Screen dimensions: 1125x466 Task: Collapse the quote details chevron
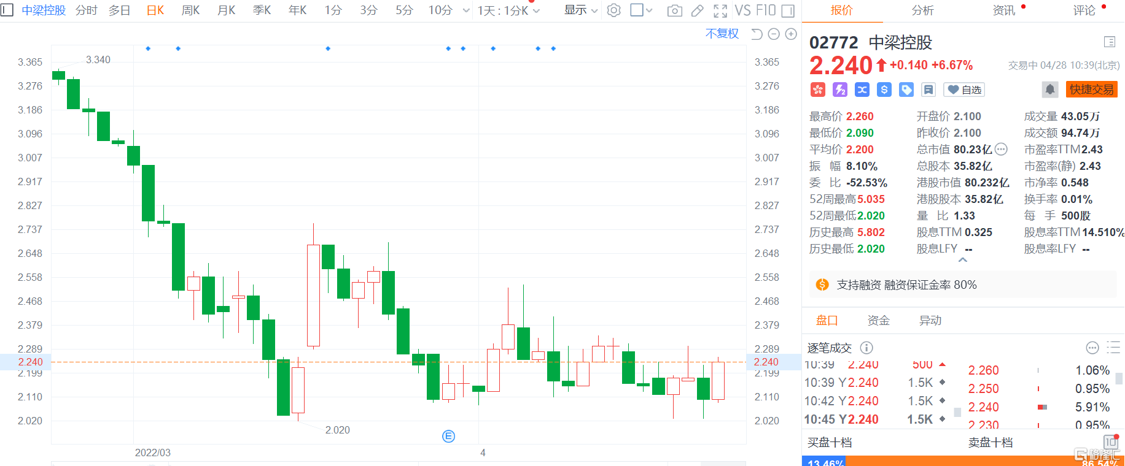pyautogui.click(x=963, y=260)
